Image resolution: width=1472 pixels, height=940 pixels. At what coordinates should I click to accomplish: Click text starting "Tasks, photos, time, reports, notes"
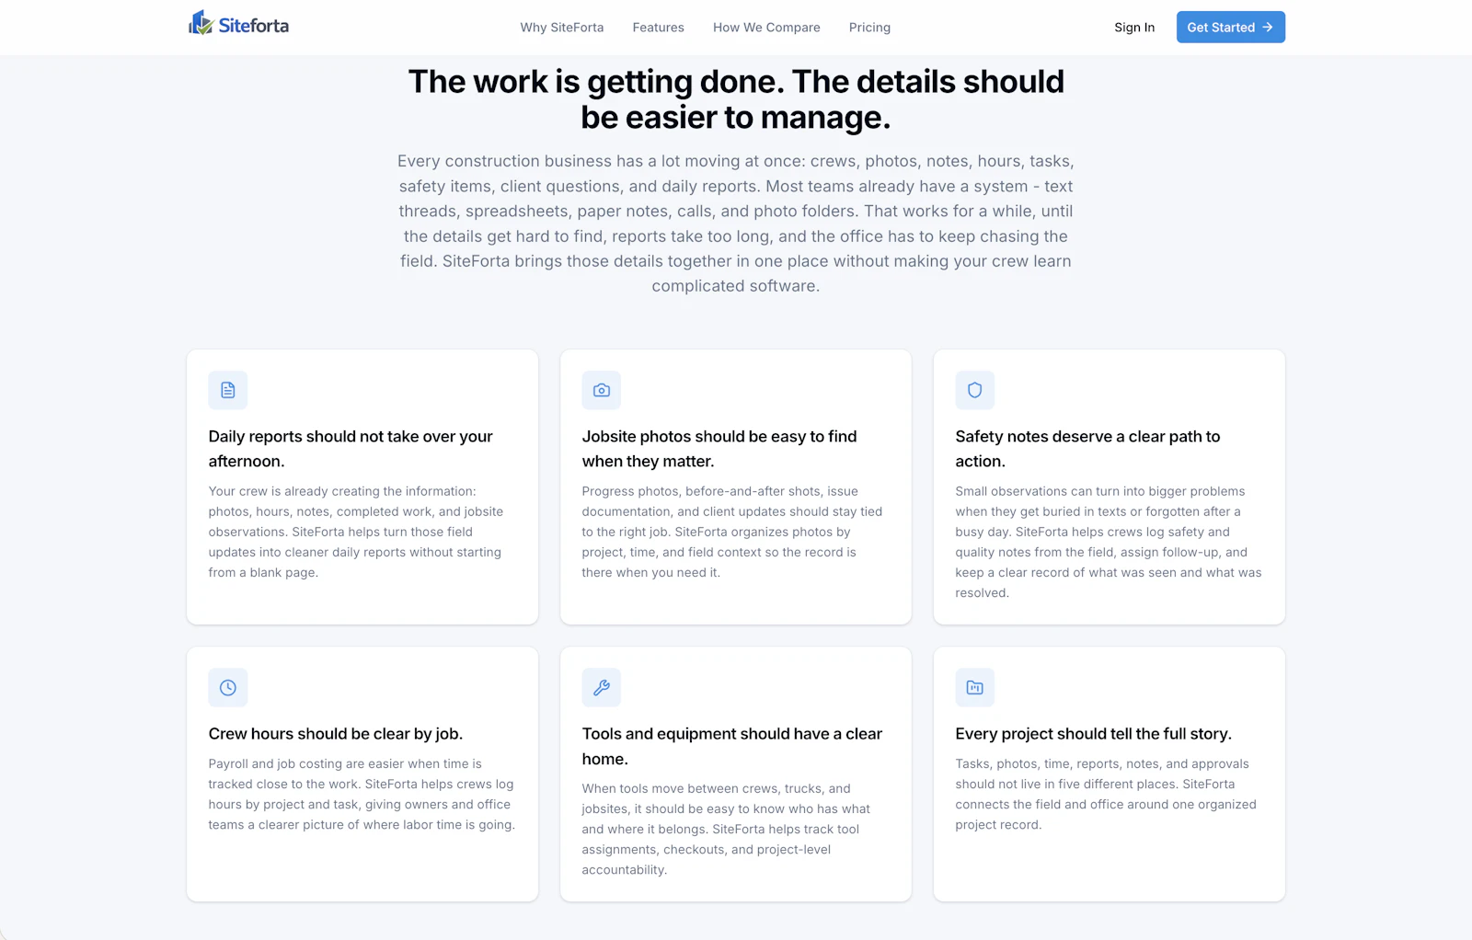1106,794
